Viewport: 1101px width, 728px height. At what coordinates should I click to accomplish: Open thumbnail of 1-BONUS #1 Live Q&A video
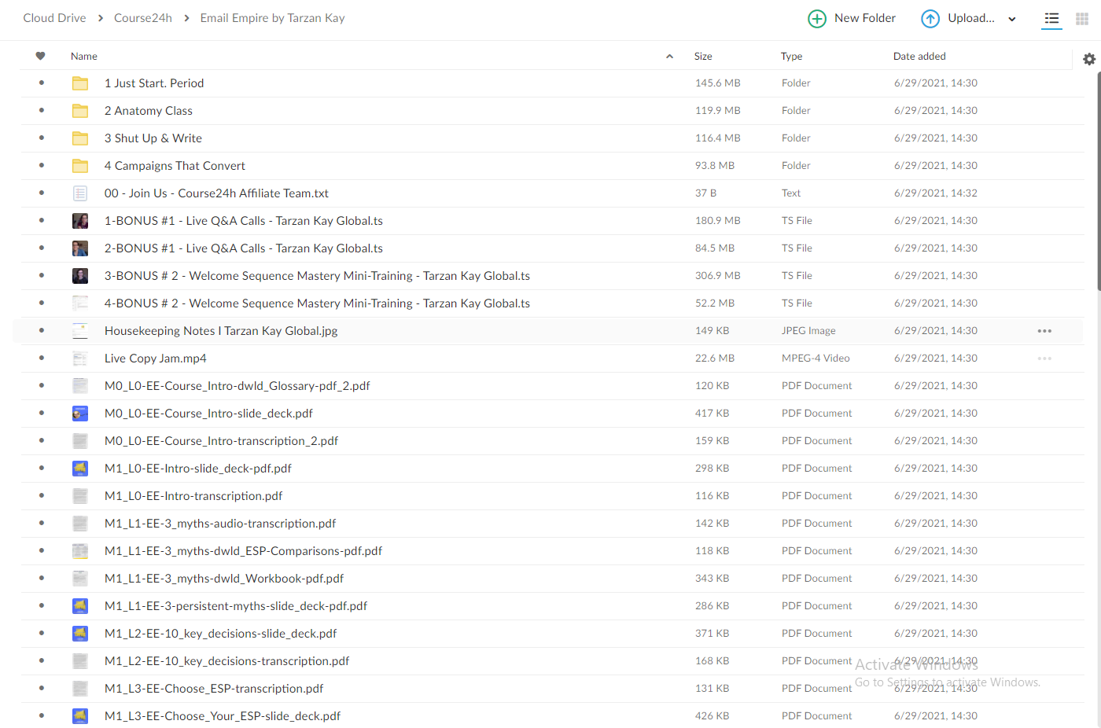(x=80, y=221)
